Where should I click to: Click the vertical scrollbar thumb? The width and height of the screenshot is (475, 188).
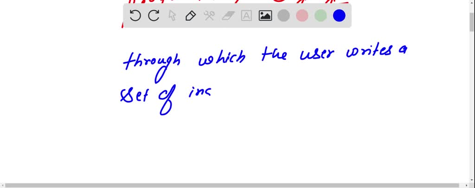[472, 22]
